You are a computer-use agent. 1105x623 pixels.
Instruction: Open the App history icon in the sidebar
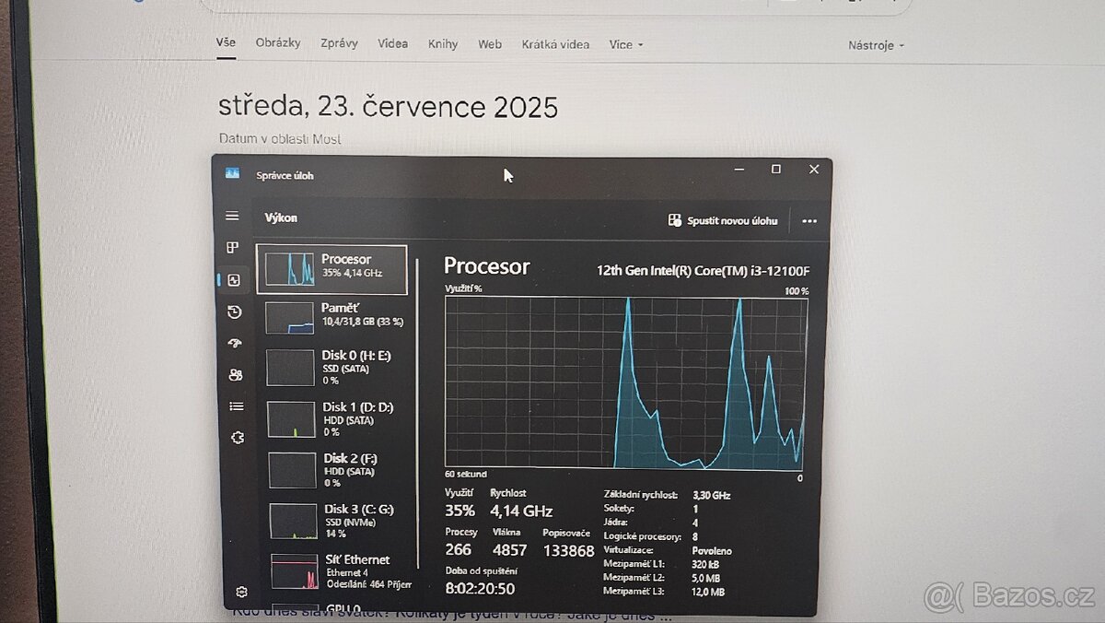coord(234,311)
